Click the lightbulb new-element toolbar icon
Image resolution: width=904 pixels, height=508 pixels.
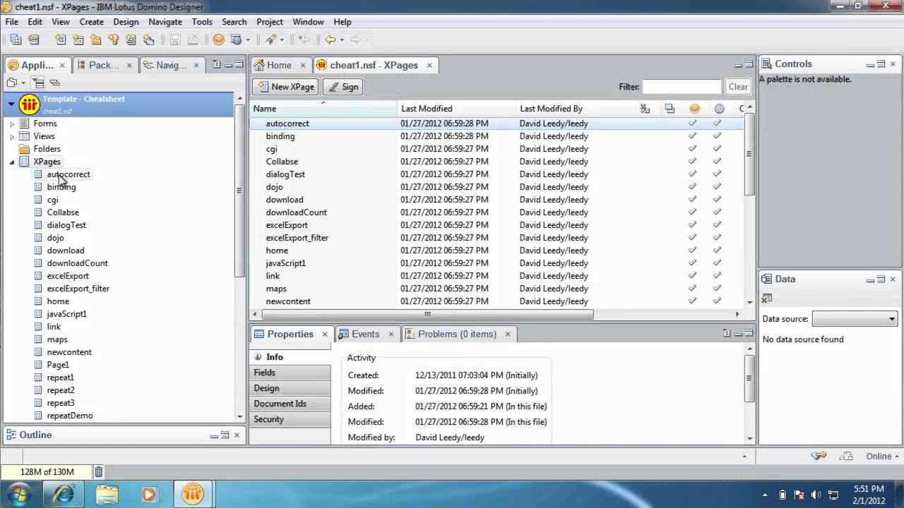pos(113,40)
